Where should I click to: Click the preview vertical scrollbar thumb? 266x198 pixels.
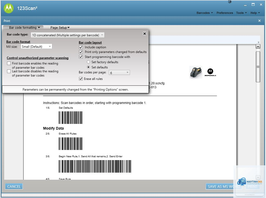tap(258, 67)
